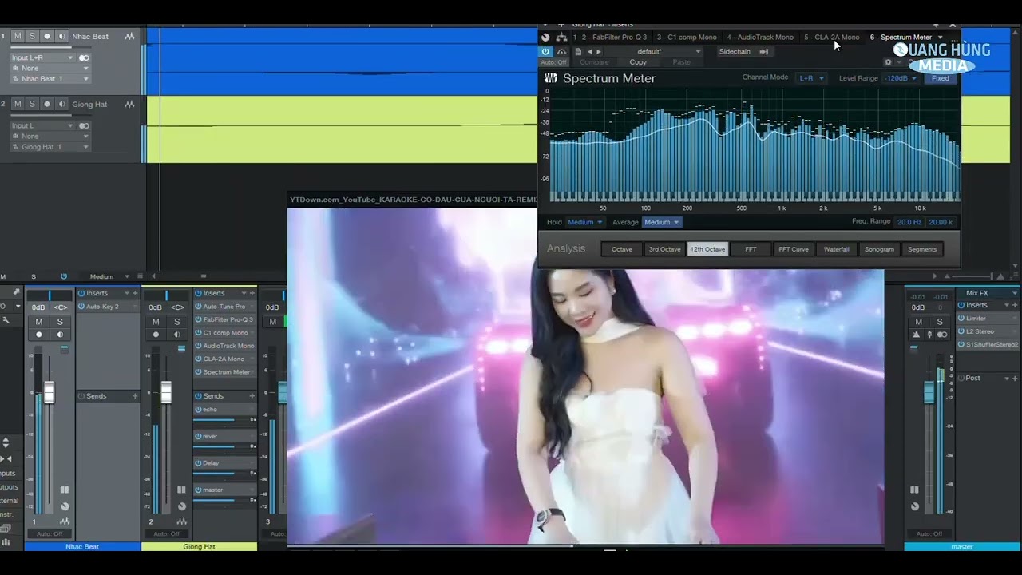Switch to the C1 comp Mono tab
1022x575 pixels.
coord(687,38)
